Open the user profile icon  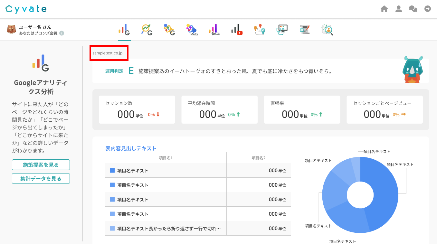(399, 9)
